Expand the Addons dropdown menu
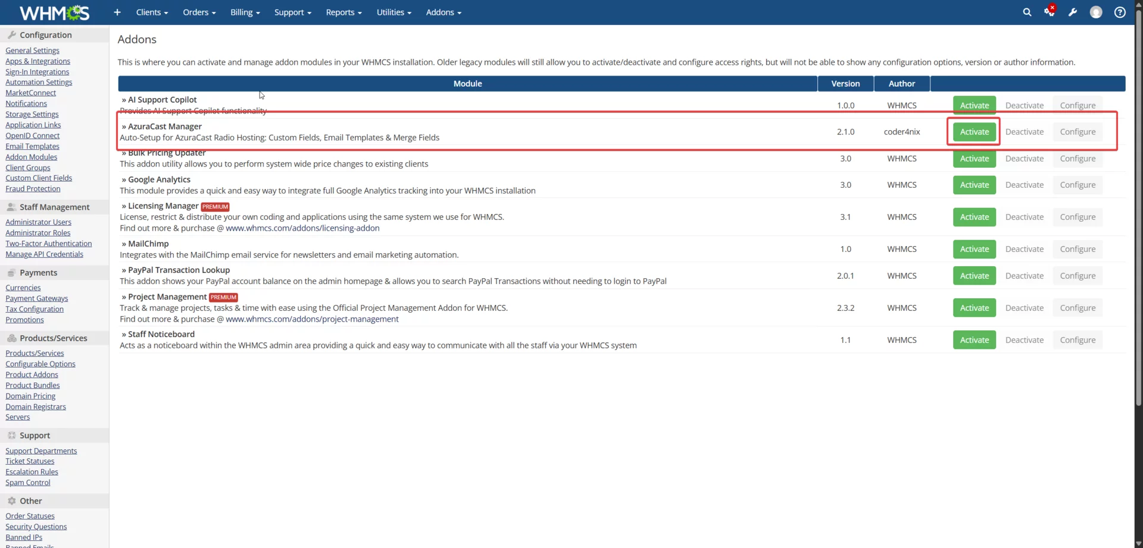The image size is (1143, 548). point(443,12)
